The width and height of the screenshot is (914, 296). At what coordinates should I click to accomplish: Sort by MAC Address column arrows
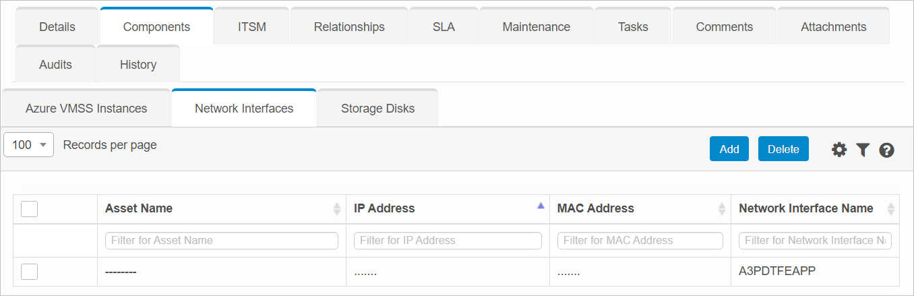[723, 209]
